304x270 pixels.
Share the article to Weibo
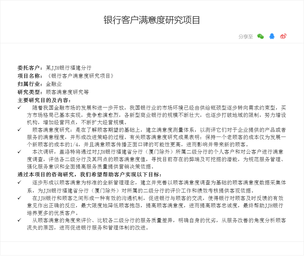tap(283, 36)
